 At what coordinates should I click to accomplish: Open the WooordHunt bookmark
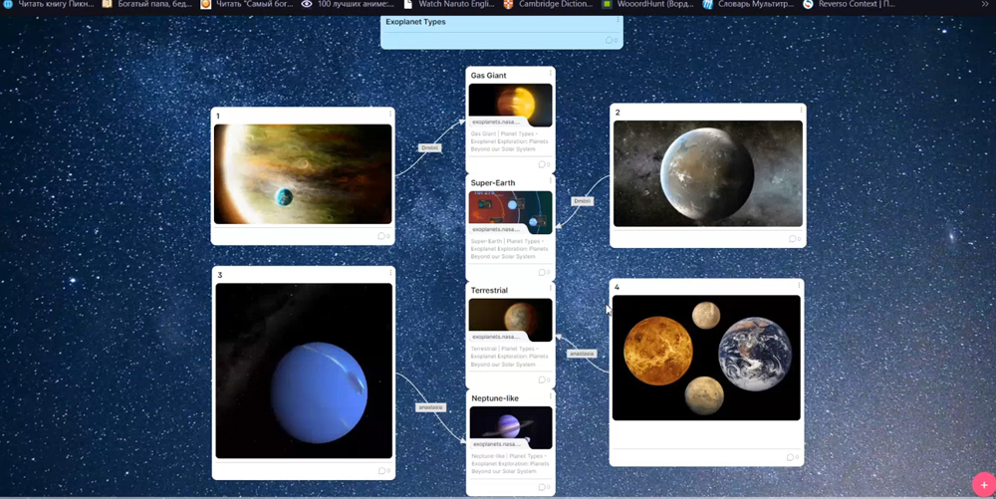coord(648,4)
